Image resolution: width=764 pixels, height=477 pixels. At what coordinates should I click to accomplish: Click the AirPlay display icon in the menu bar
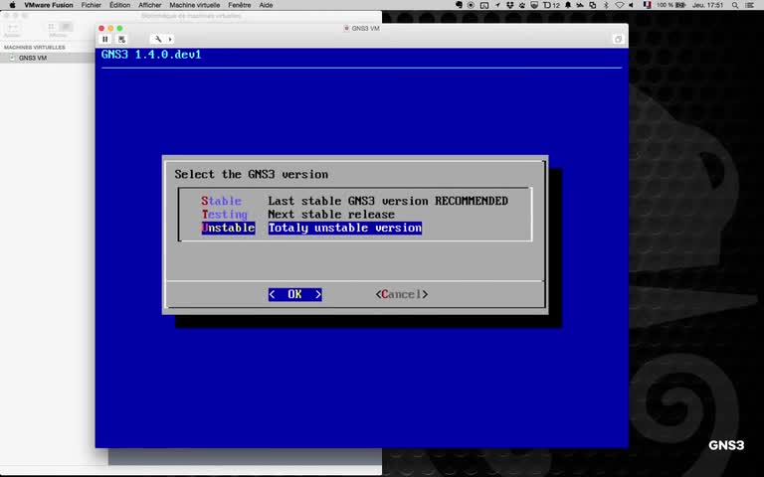tap(484, 5)
